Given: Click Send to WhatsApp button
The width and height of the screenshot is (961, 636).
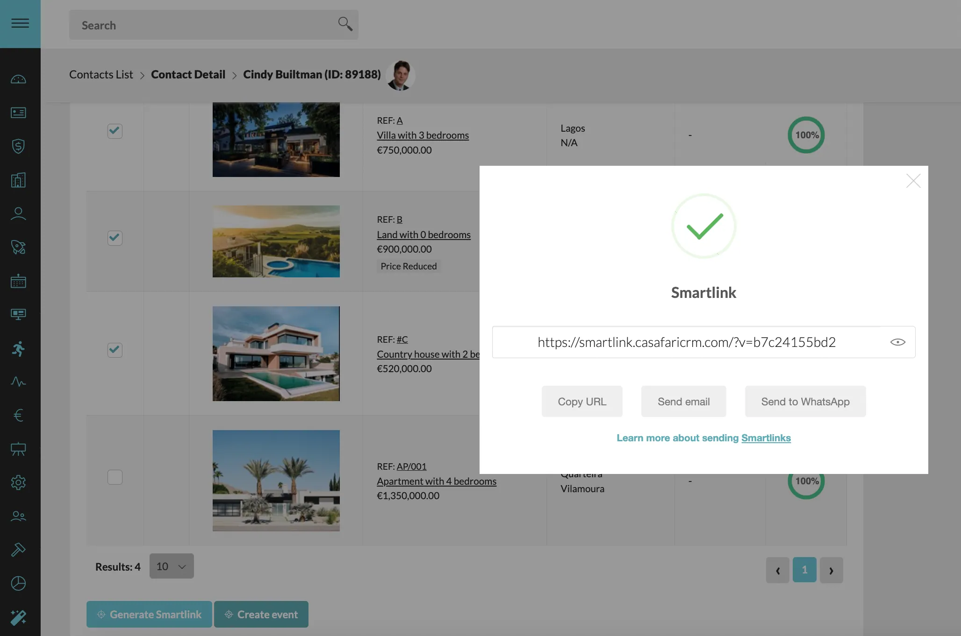Looking at the screenshot, I should tap(805, 402).
